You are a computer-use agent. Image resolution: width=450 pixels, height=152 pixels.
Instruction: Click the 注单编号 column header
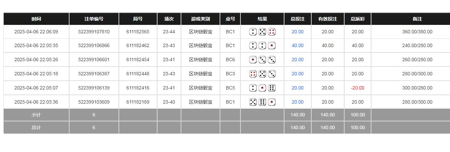[94, 19]
